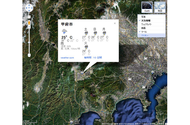Switch to the 地図 map view thumbnail
The height and width of the screenshot is (125, 190).
point(160,7)
